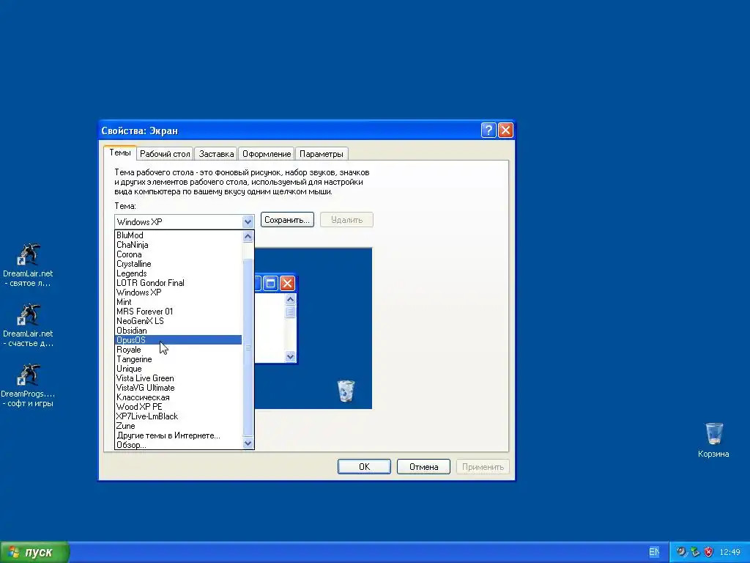This screenshot has width=750, height=563.
Task: Click the taskbar clock showing 12:49
Action: tap(730, 552)
